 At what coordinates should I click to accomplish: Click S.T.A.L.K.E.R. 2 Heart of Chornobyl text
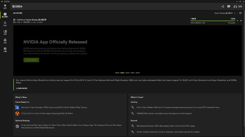pyautogui.click(x=47, y=114)
